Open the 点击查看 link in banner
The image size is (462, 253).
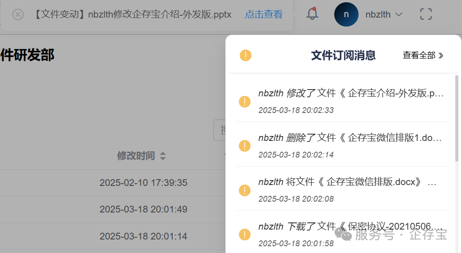tap(264, 14)
